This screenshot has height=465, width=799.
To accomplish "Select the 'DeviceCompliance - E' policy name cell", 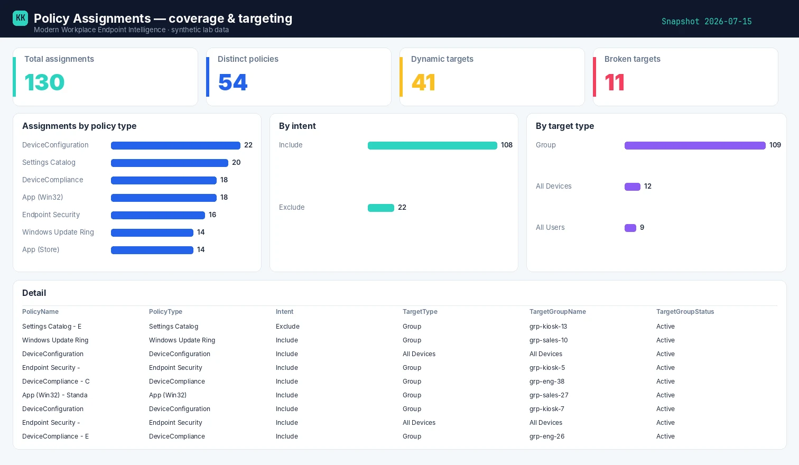I will (55, 436).
